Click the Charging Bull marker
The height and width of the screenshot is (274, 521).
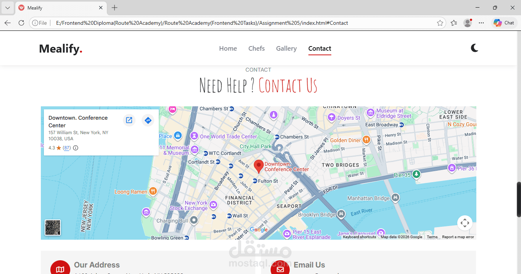point(194,220)
